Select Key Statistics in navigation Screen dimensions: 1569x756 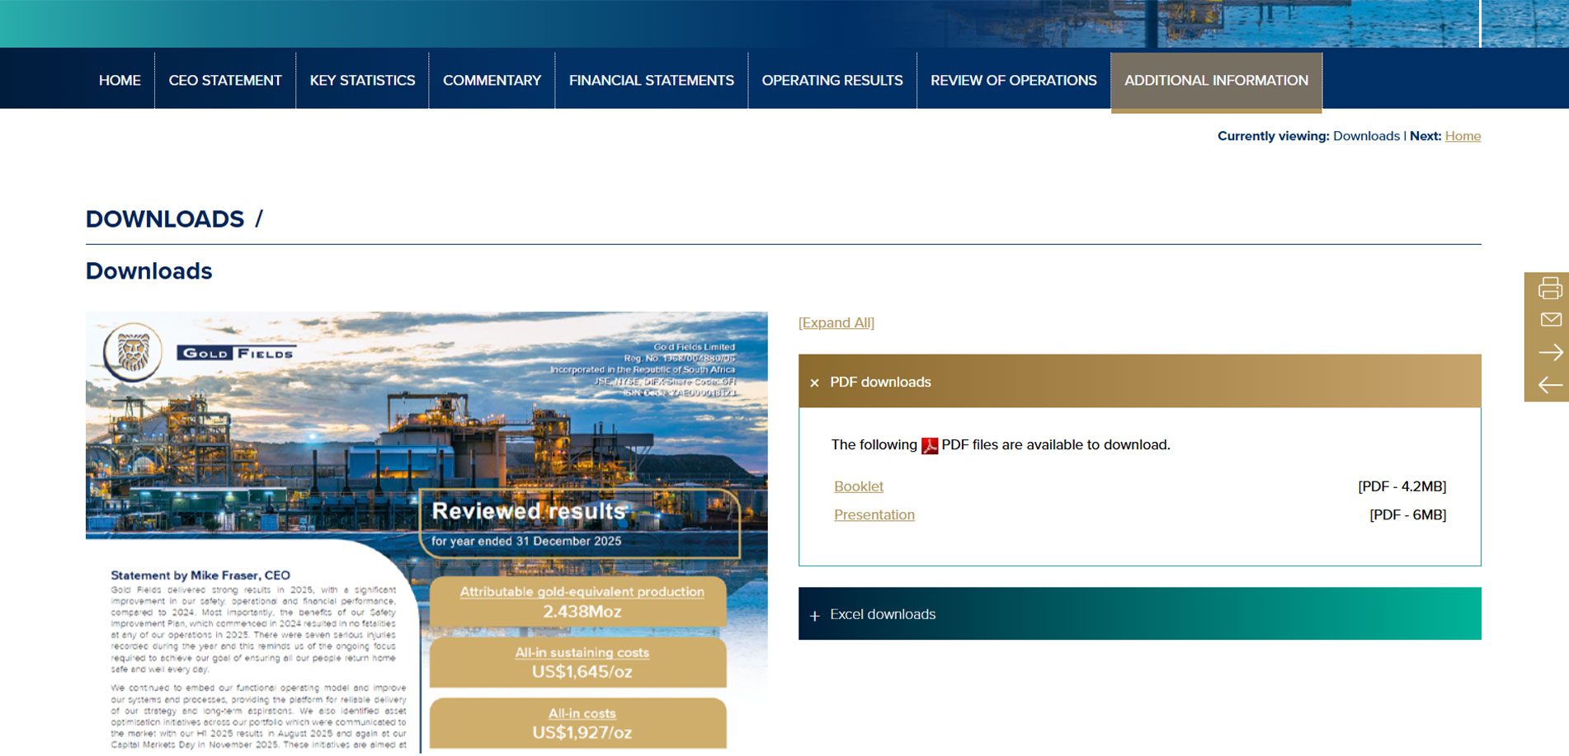point(362,80)
